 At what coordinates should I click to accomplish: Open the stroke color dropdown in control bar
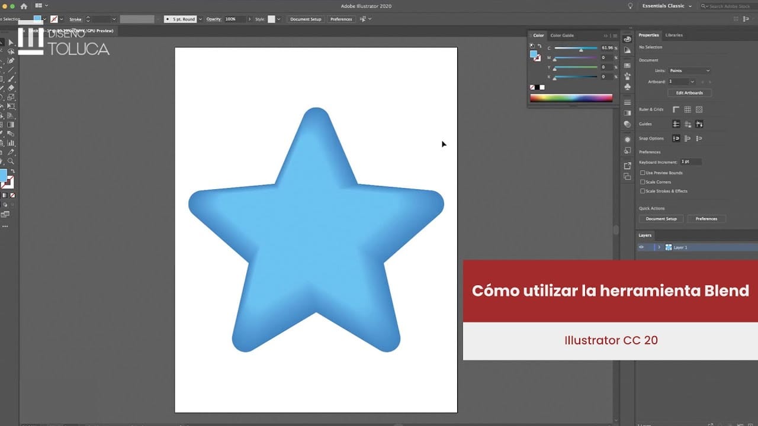tap(62, 19)
